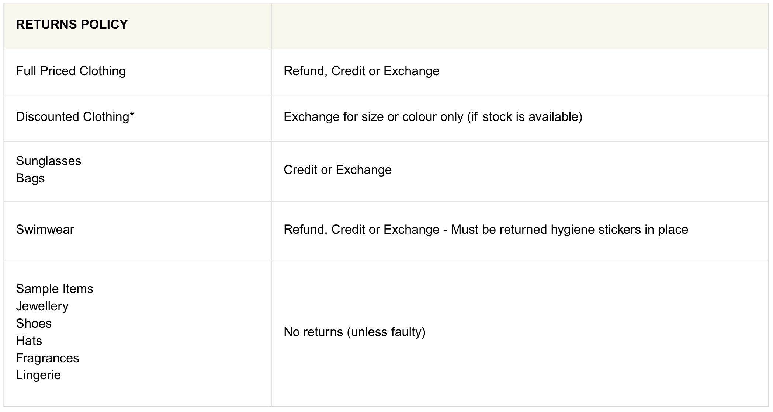Click the 'Exchange for size or colour only' text
The width and height of the screenshot is (773, 412).
point(373,117)
